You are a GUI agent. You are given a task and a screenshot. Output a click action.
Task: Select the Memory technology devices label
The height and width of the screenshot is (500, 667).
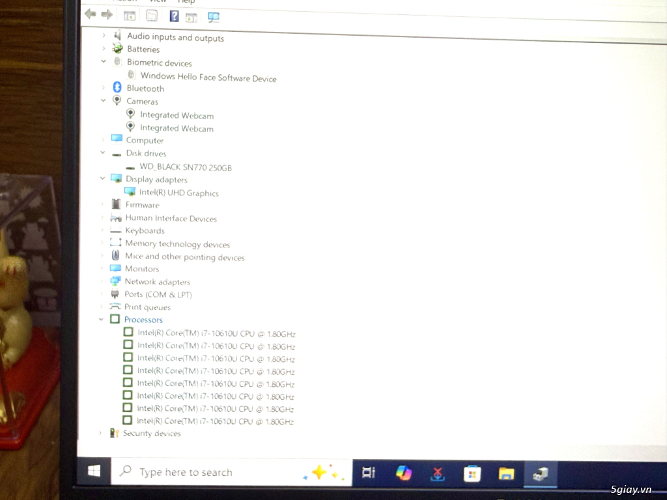(x=177, y=243)
